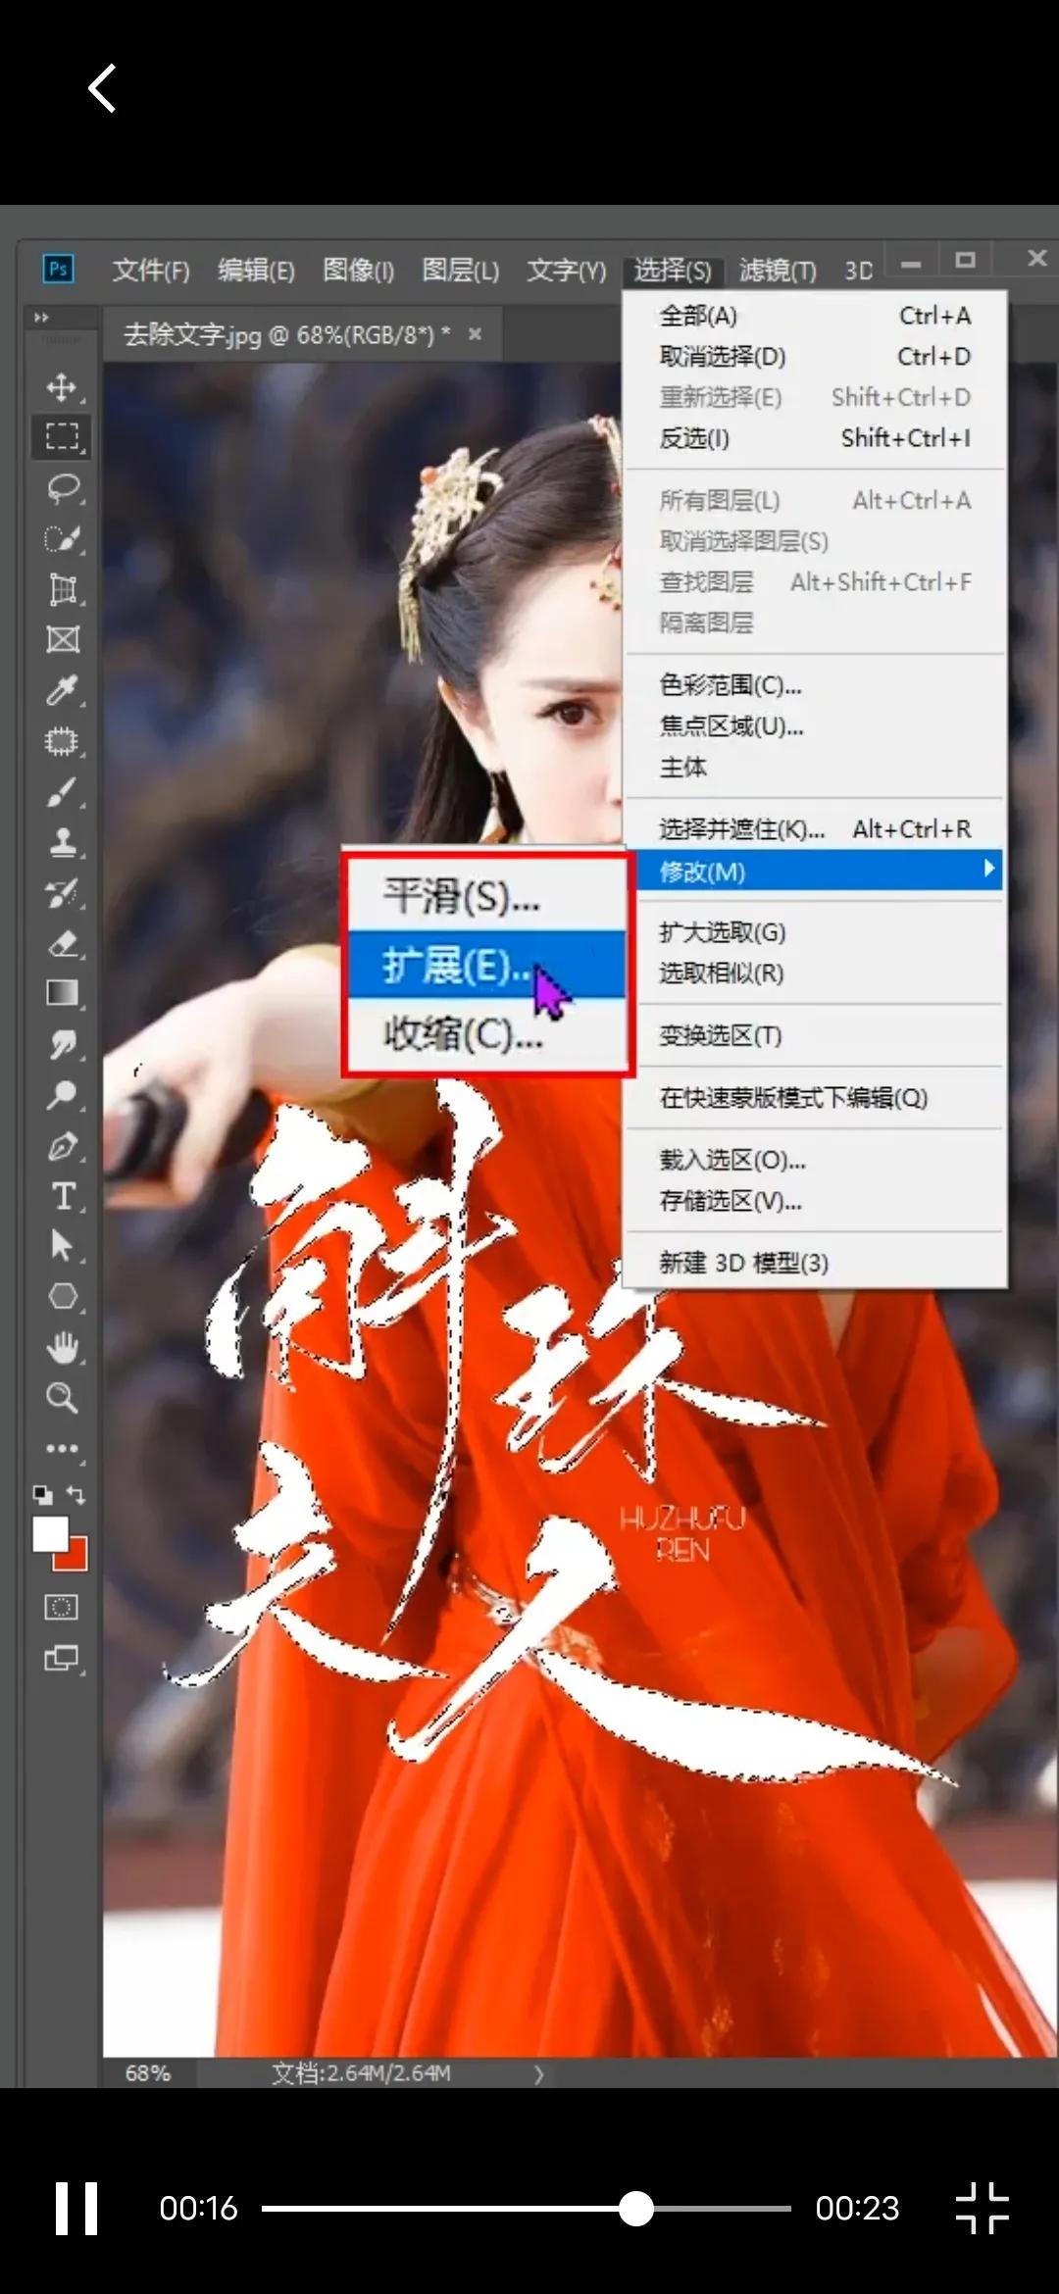Viewport: 1059px width, 2294px height.
Task: Tap the back arrow in the video player
Action: tap(102, 88)
